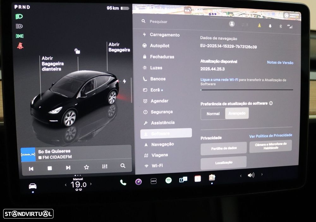This screenshot has height=222, width=316.
Task: Open media search magnifier icon
Action: pyautogui.click(x=123, y=165)
